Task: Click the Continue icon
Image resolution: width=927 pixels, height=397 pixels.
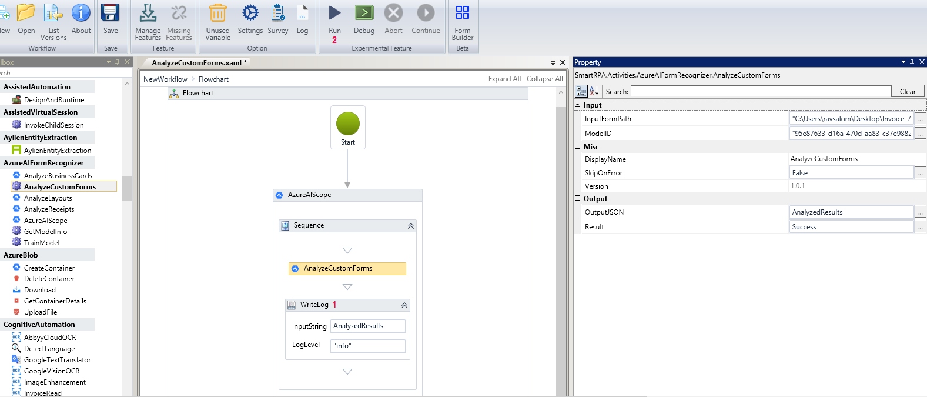Action: pos(426,12)
